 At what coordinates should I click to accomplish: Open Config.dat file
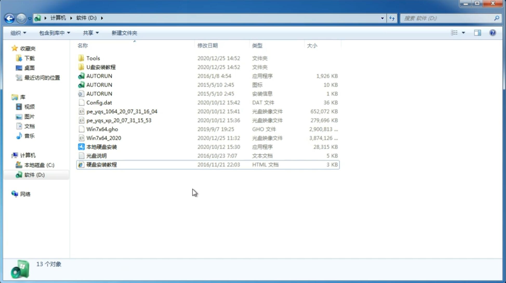(x=99, y=102)
